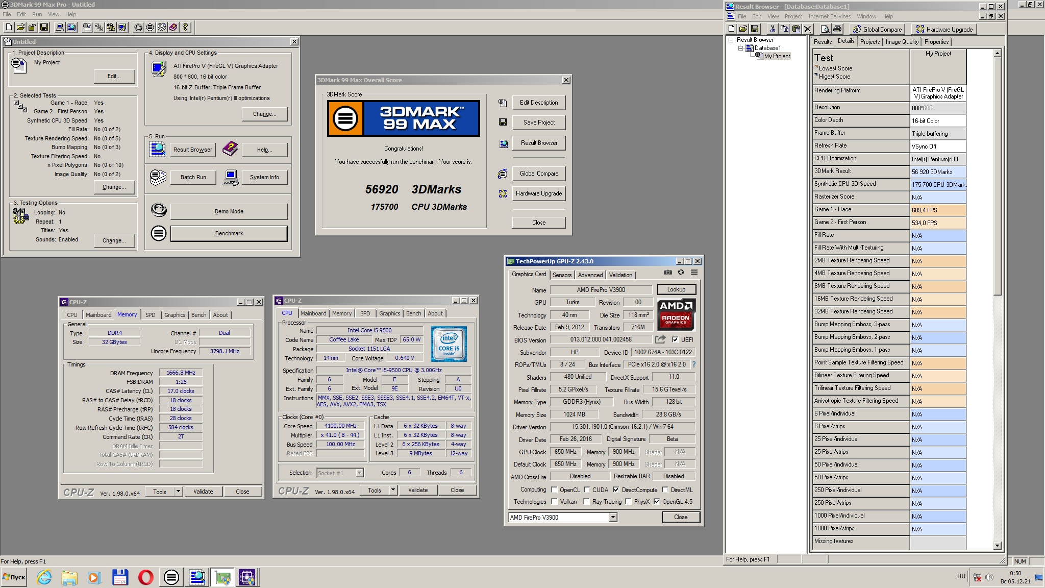Viewport: 1045px width, 588px height.
Task: Click Paste icon in Result Browser toolbar
Action: point(796,29)
